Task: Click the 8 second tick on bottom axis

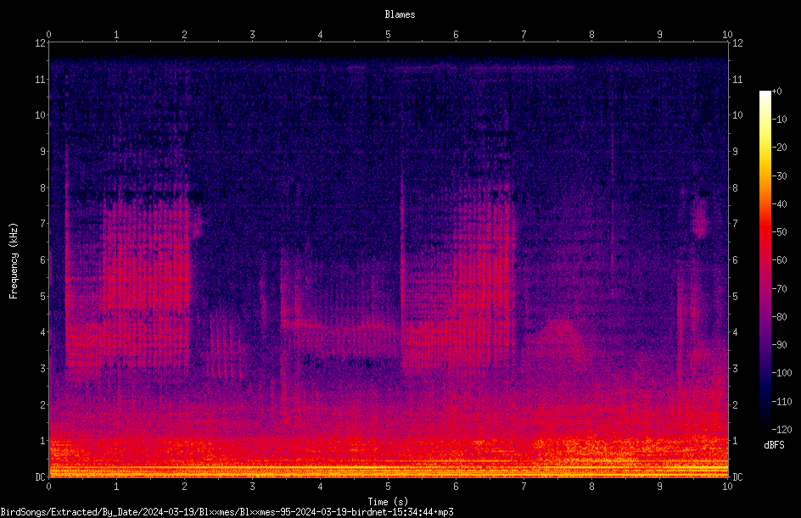Action: click(x=591, y=487)
